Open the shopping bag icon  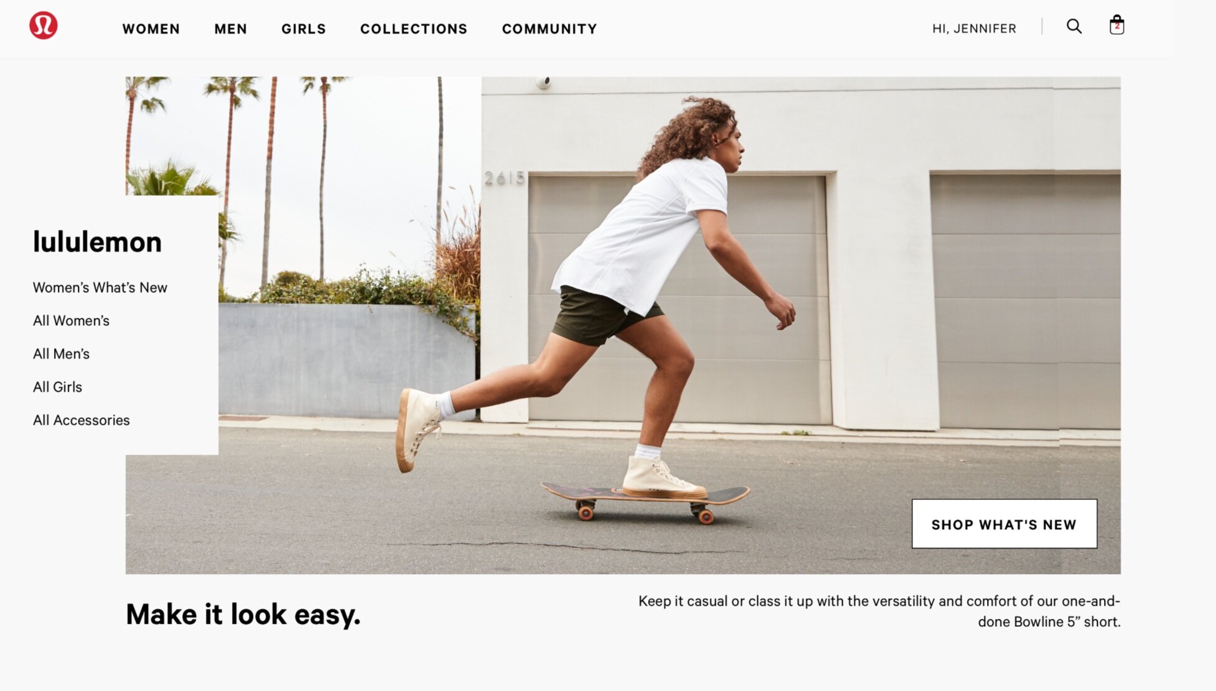(1116, 25)
